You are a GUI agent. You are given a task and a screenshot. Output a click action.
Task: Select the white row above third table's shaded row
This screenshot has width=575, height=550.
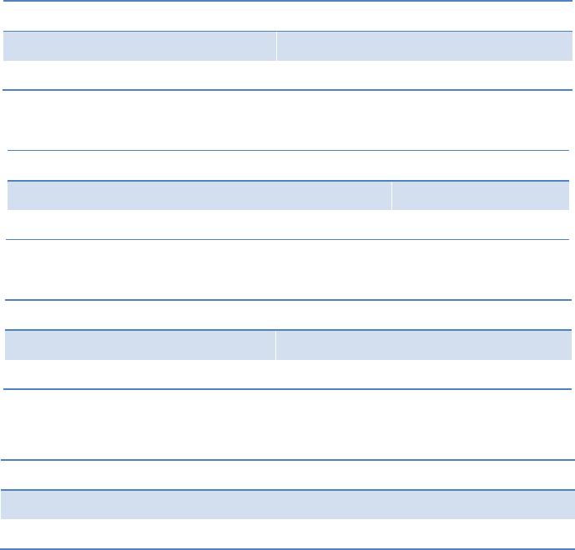tap(288, 315)
